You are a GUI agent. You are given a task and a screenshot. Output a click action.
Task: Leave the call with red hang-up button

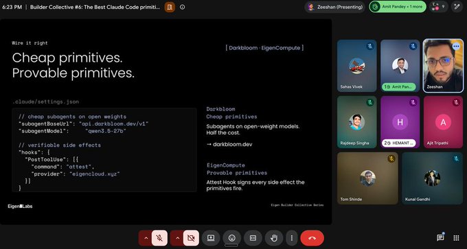[x=312, y=238]
